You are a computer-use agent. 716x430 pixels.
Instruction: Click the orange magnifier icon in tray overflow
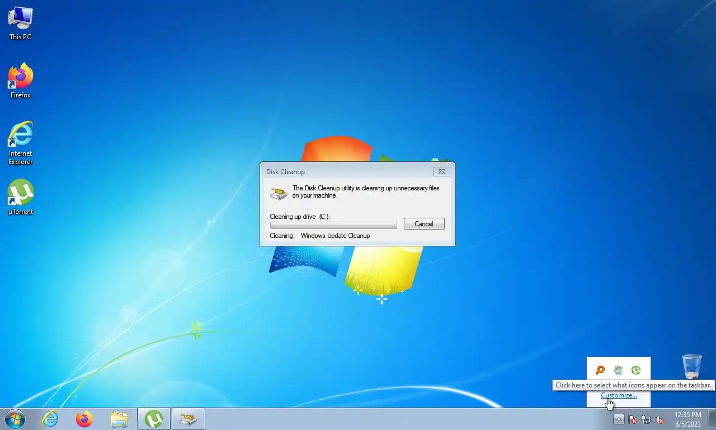600,370
